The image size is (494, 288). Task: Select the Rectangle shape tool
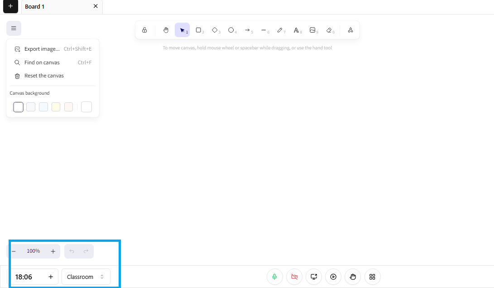click(x=198, y=30)
